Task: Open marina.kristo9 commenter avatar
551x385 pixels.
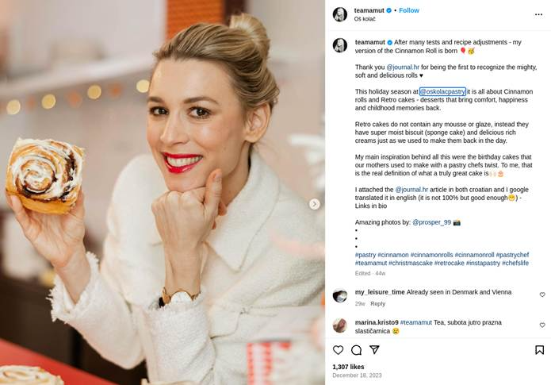Action: (x=340, y=325)
